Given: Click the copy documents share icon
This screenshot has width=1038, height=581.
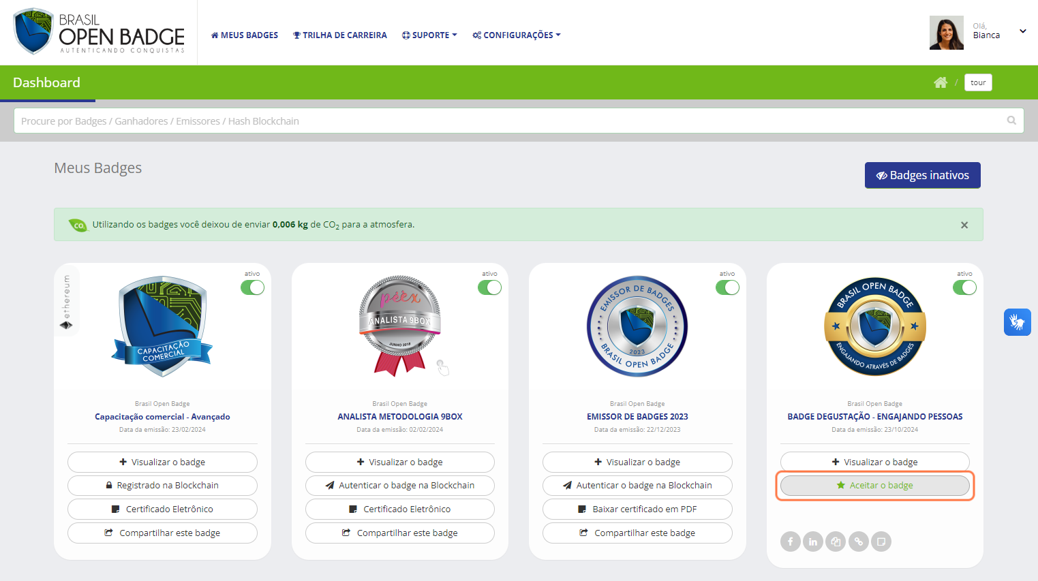Looking at the screenshot, I should (x=836, y=541).
